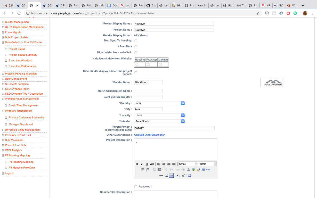Reload the page in Chrome
317x198 pixels.
coord(19,13)
